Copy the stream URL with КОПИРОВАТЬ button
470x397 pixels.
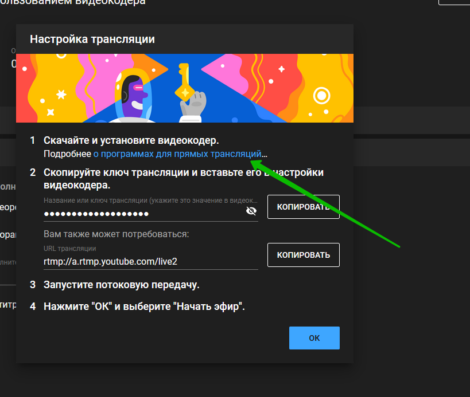tap(303, 255)
